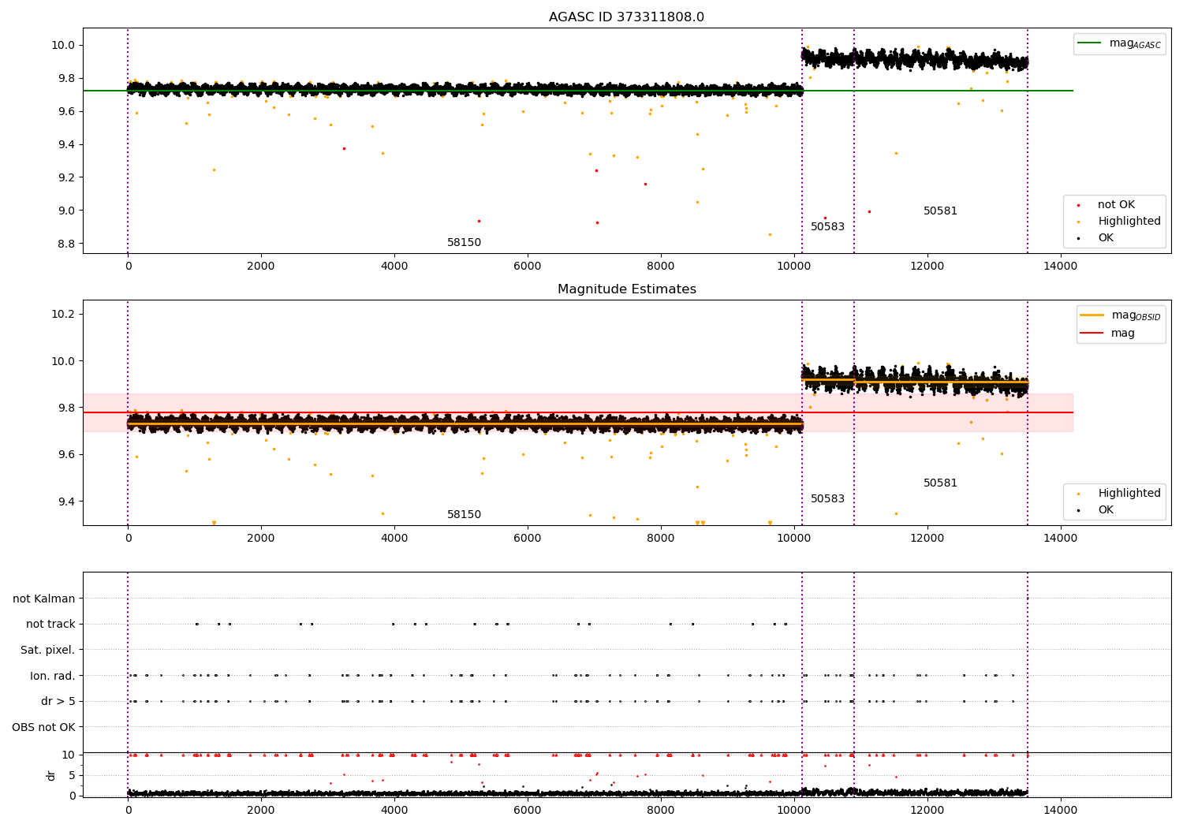Click the red 'mag' legend entry in middle plot
1183x828 pixels.
click(x=1108, y=334)
